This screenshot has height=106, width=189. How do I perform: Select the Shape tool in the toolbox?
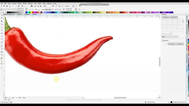2,18
